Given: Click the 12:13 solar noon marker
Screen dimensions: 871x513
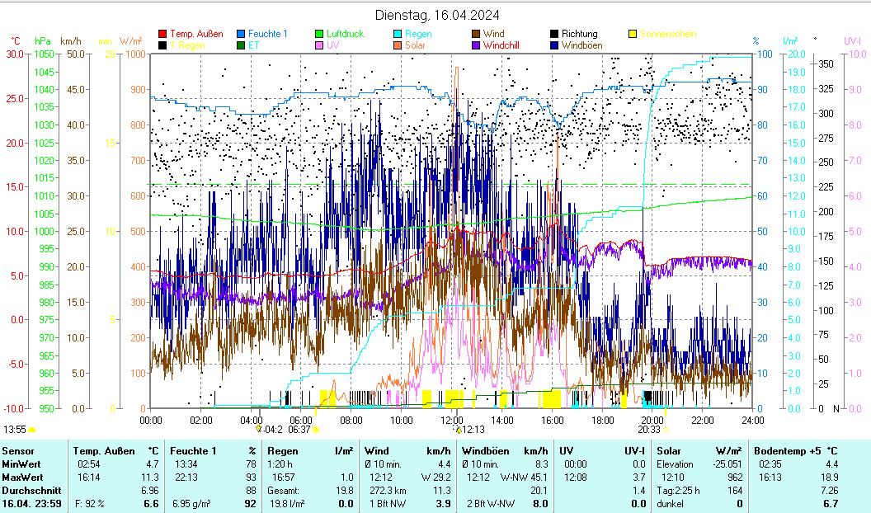Looking at the screenshot, I should (471, 429).
